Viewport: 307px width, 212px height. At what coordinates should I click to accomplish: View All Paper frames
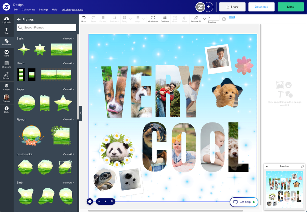tap(68, 89)
